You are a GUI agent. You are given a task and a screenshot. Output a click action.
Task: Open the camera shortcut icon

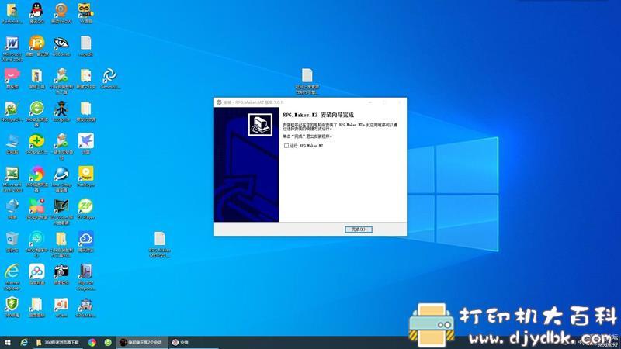coord(61,275)
